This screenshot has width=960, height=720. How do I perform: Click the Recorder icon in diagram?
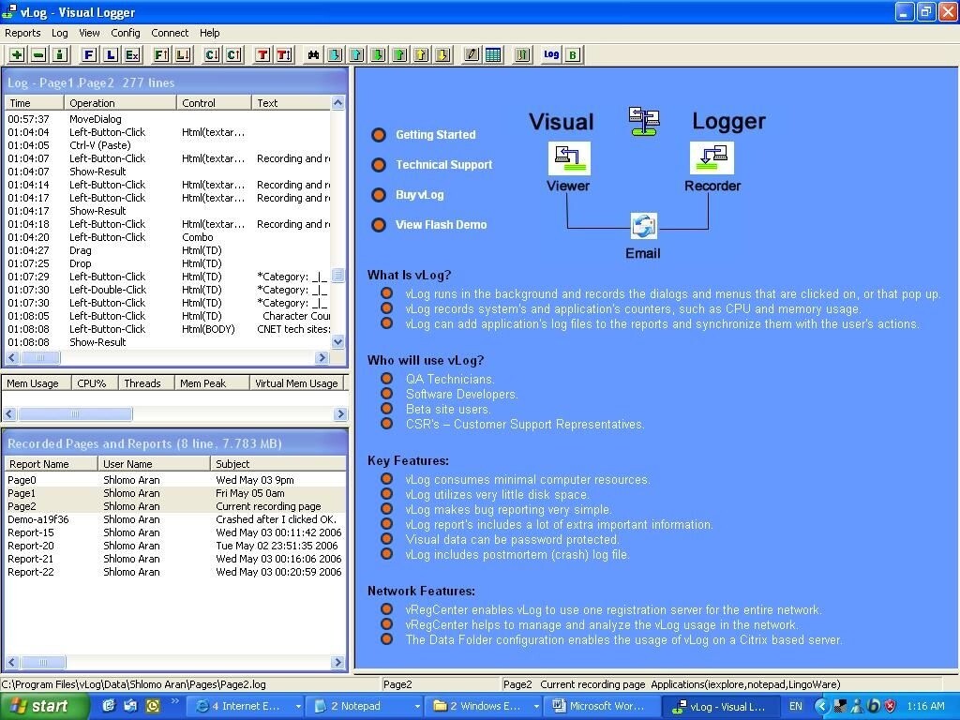(x=712, y=157)
